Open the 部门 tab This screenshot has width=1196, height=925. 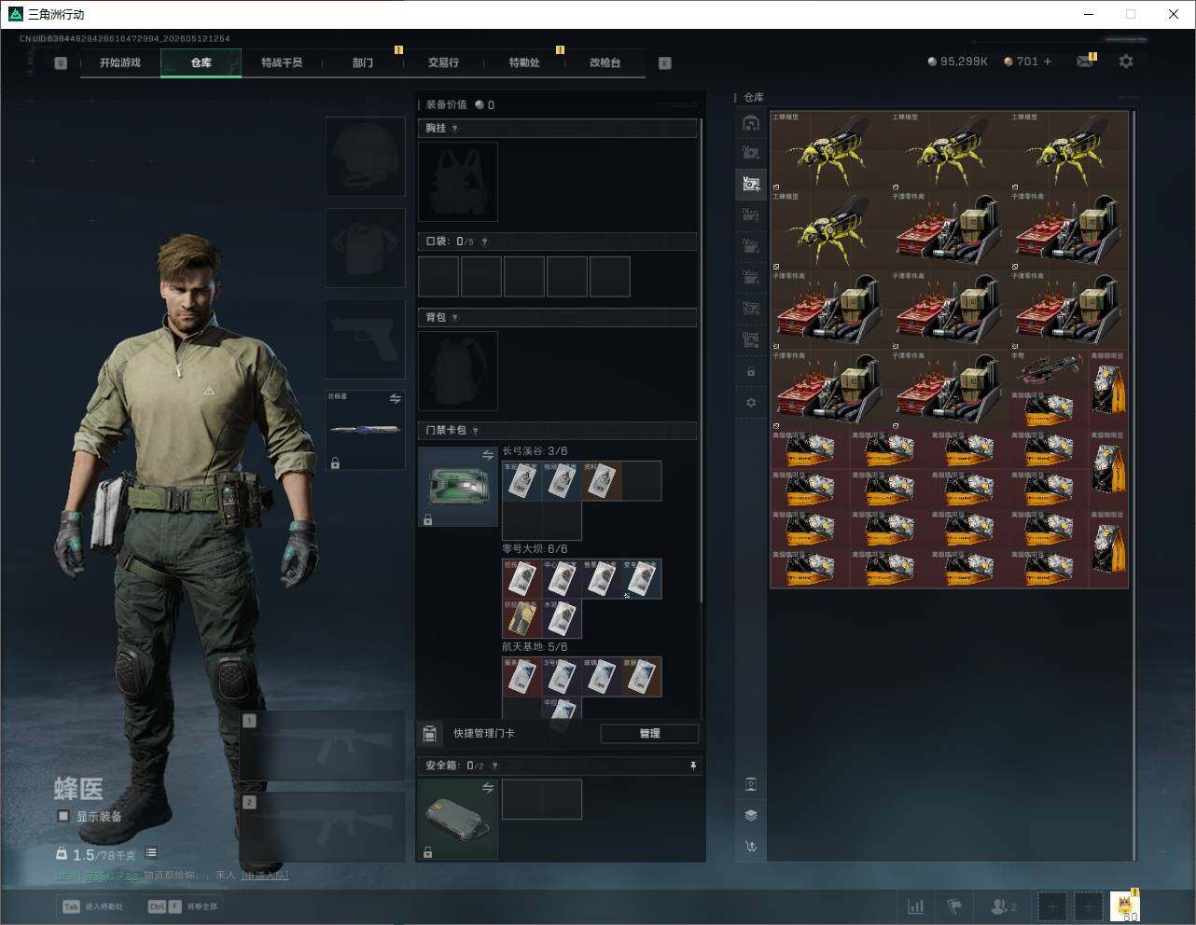363,62
